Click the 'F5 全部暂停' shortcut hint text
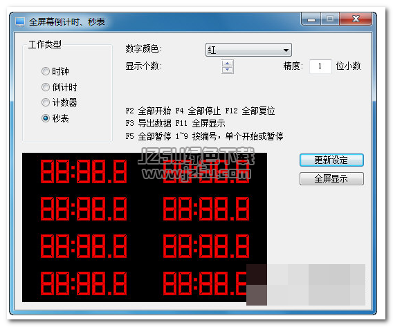This screenshot has height=327, width=393. 148,136
